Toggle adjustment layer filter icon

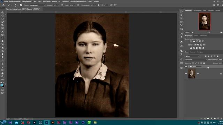coord(208,56)
